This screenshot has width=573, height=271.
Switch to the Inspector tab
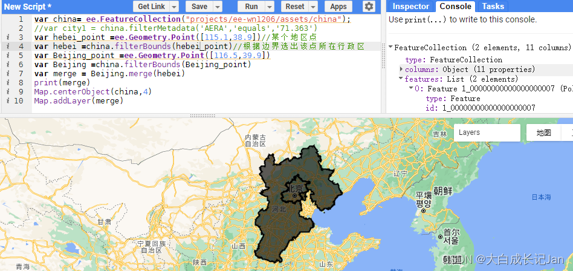click(x=411, y=7)
